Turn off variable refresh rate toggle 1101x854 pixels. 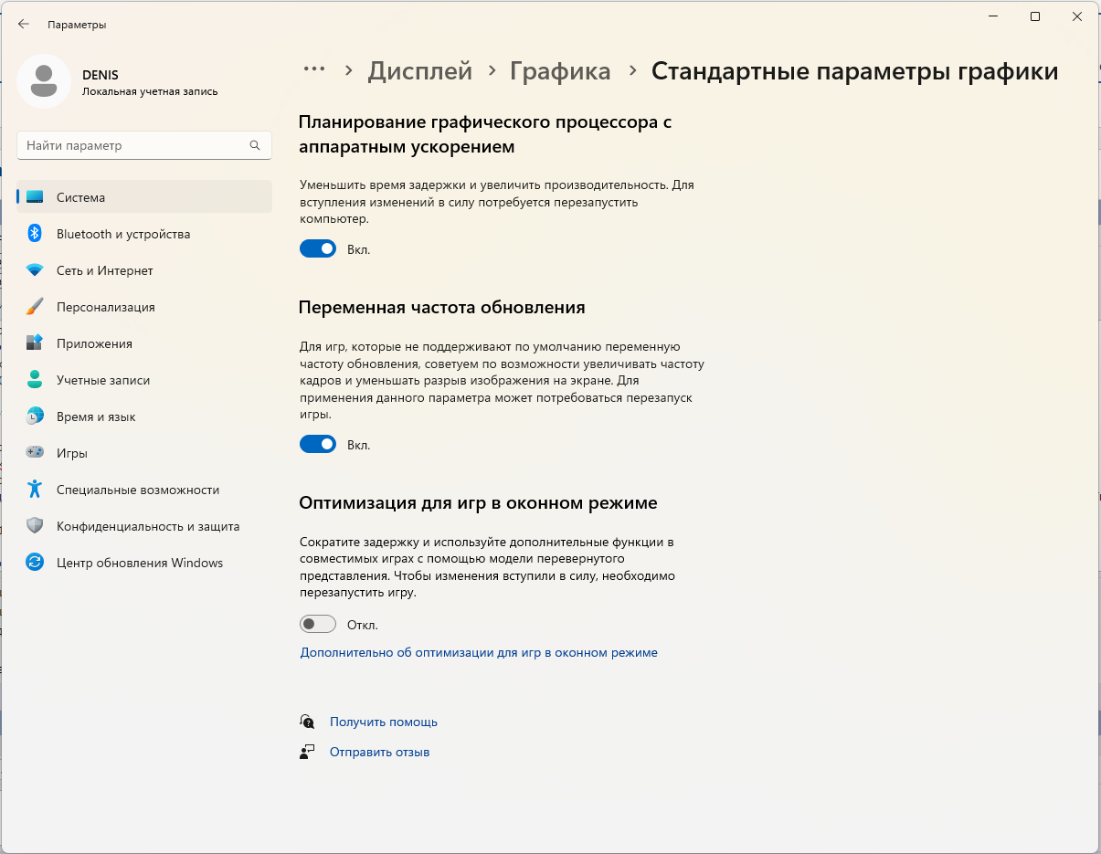pyautogui.click(x=318, y=445)
